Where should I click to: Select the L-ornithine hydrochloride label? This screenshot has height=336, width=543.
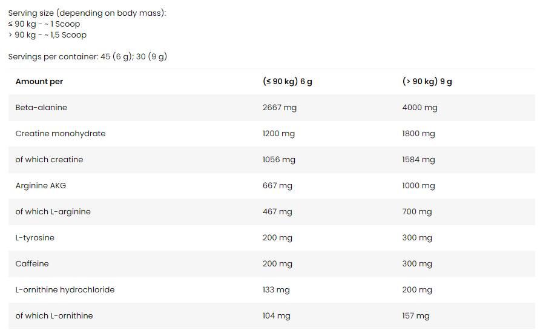coord(65,290)
